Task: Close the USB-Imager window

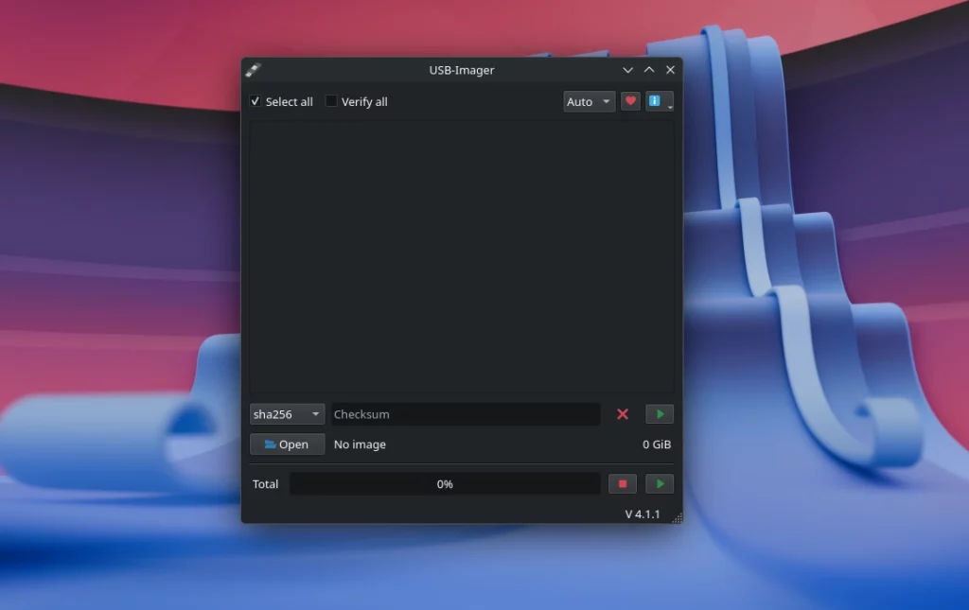Action: coord(670,70)
